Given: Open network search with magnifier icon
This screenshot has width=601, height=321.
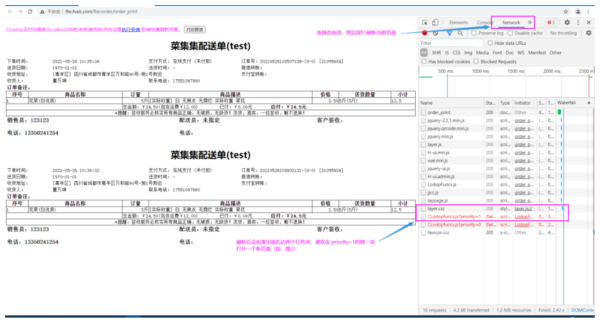Looking at the screenshot, I should point(460,33).
